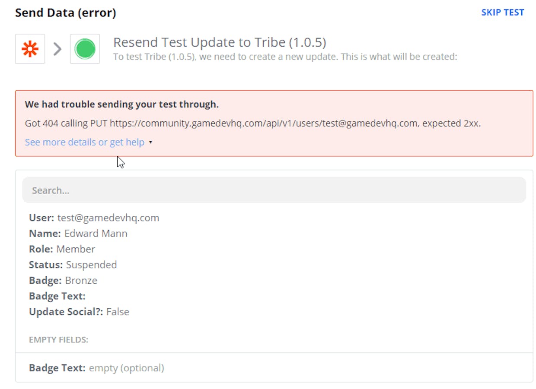Select the Badge Bronze row
The width and height of the screenshot is (536, 389).
[63, 280]
